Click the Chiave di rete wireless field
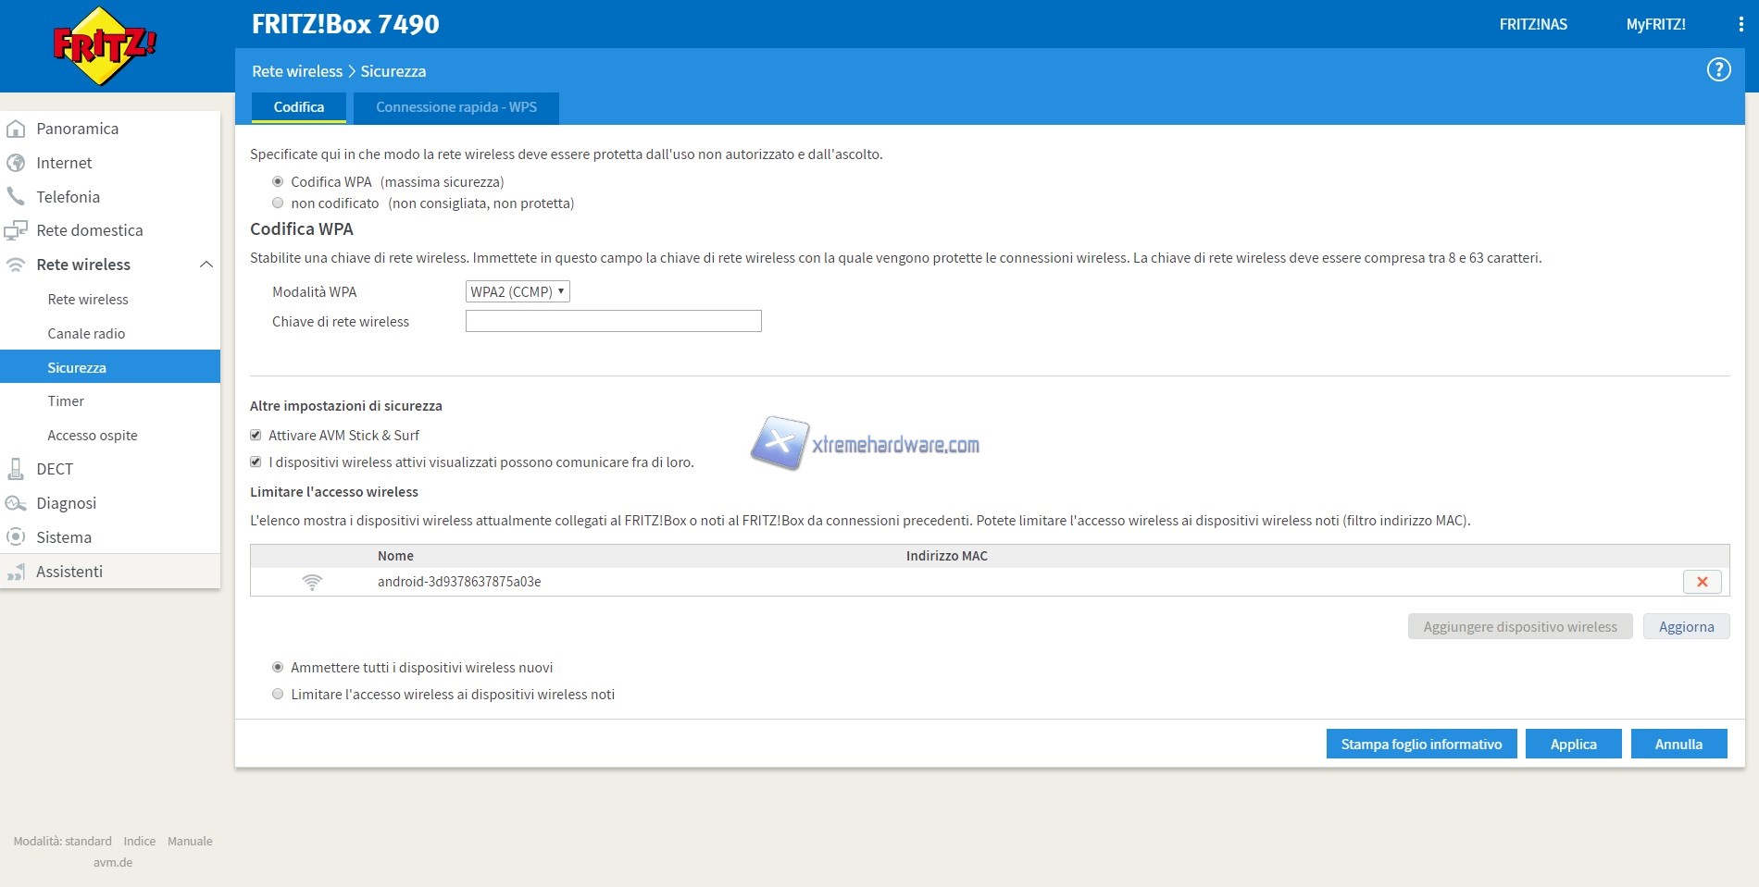The width and height of the screenshot is (1759, 887). coord(613,322)
